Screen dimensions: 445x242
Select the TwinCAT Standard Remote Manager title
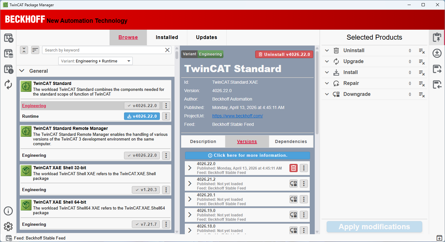coord(70,128)
